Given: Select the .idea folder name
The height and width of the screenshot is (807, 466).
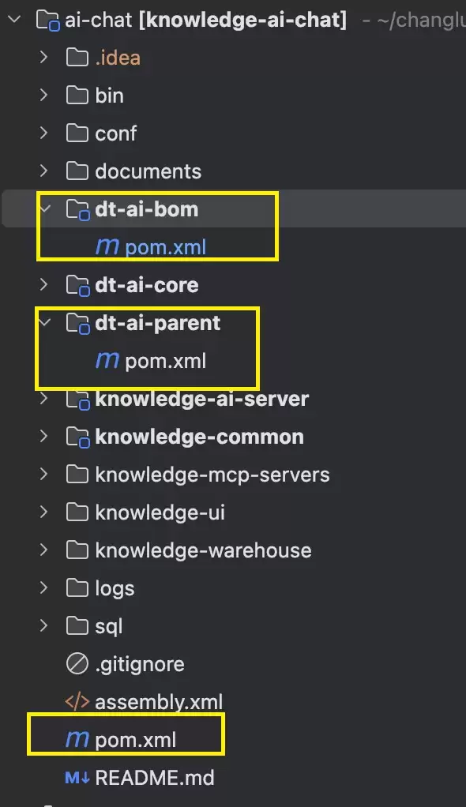Looking at the screenshot, I should coord(118,57).
